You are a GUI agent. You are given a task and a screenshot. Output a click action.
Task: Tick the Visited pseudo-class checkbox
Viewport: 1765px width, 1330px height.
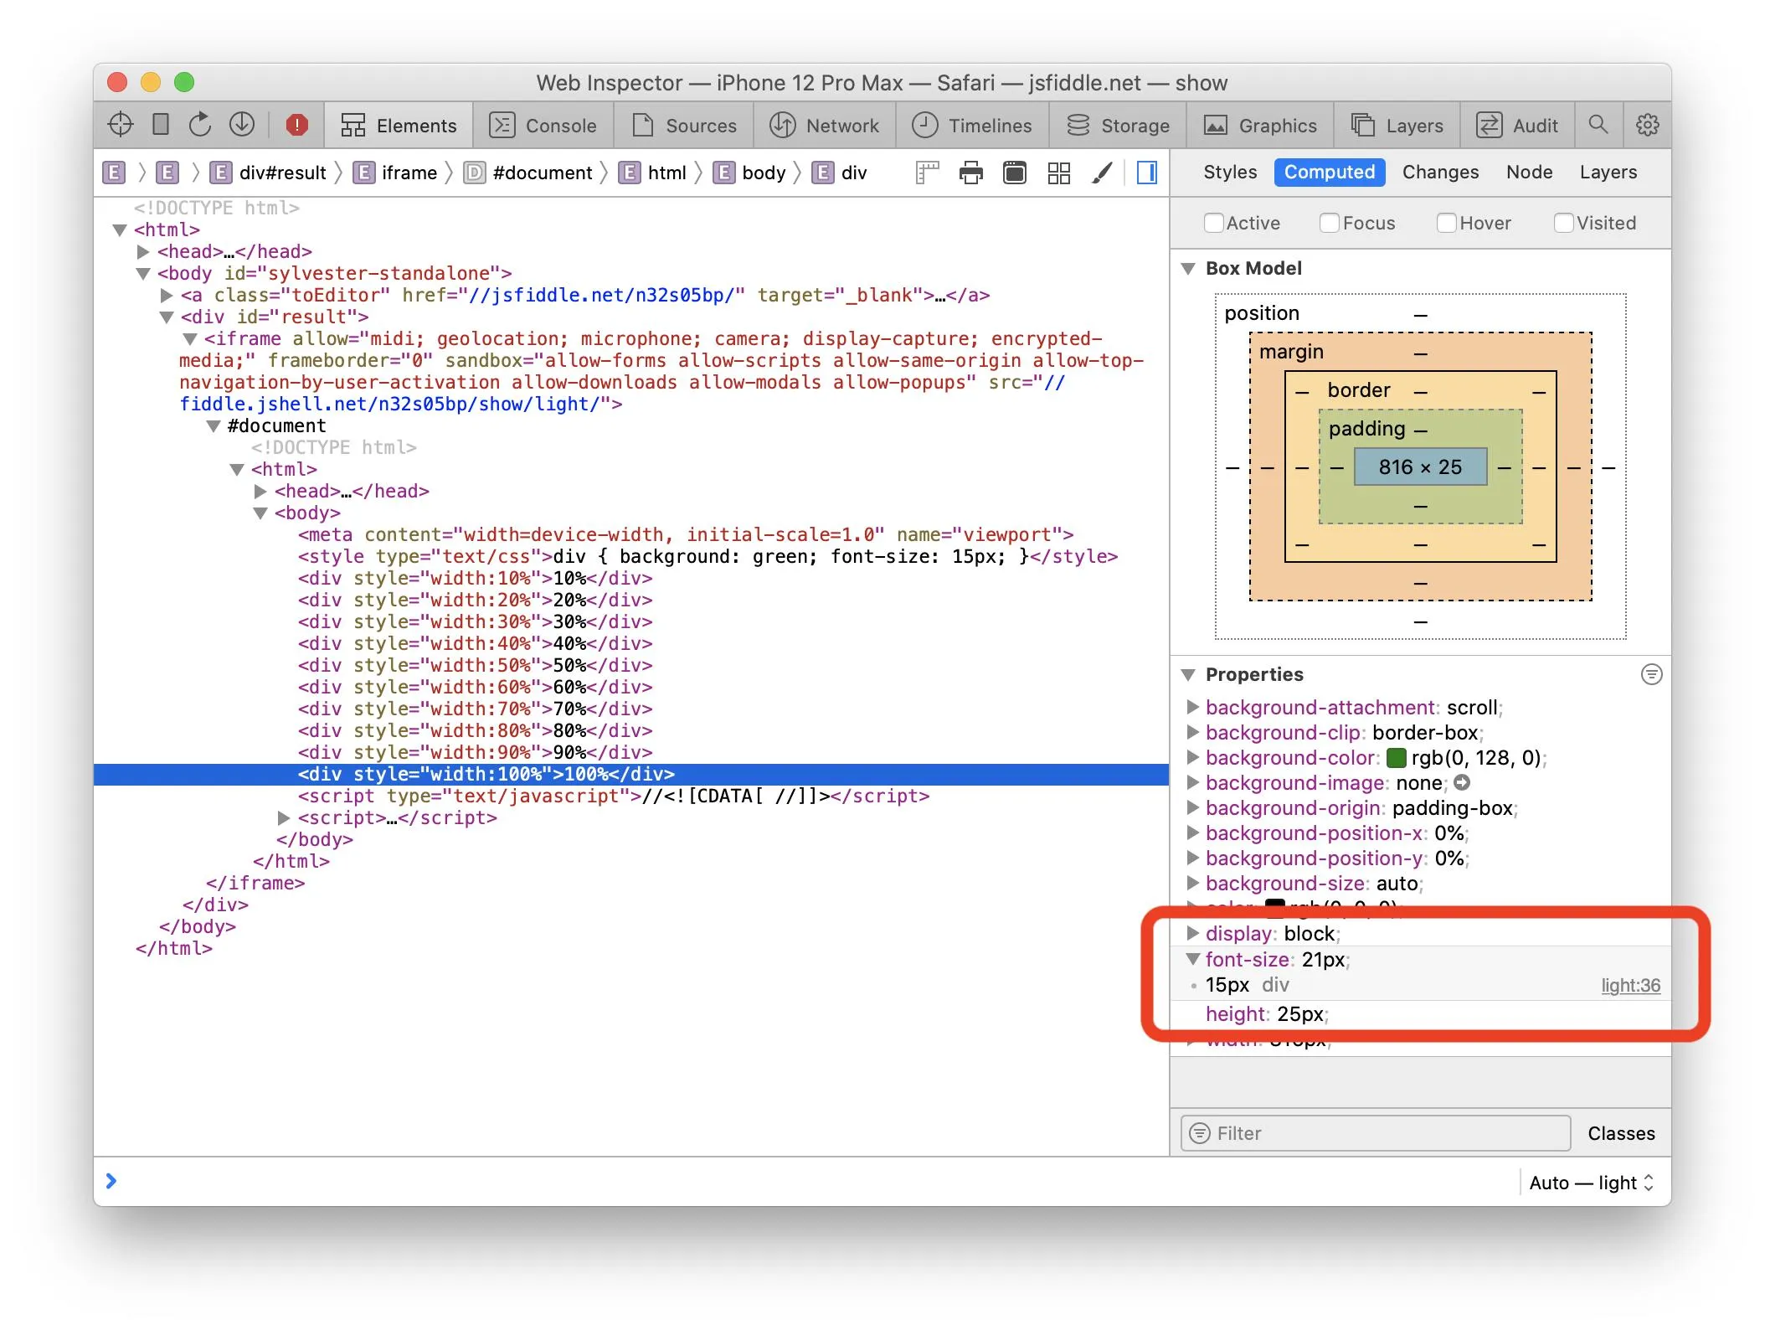pos(1562,223)
